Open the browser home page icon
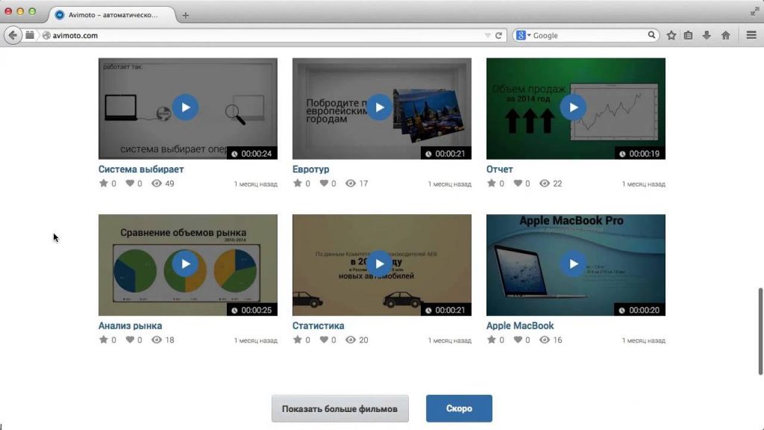Image resolution: width=764 pixels, height=430 pixels. (725, 35)
